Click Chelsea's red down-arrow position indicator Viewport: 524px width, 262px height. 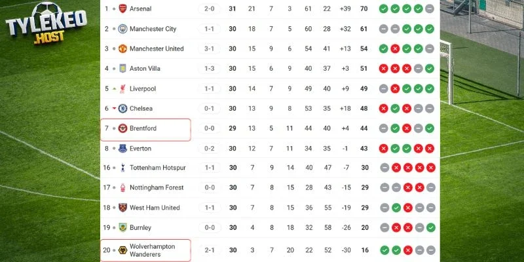pos(114,108)
